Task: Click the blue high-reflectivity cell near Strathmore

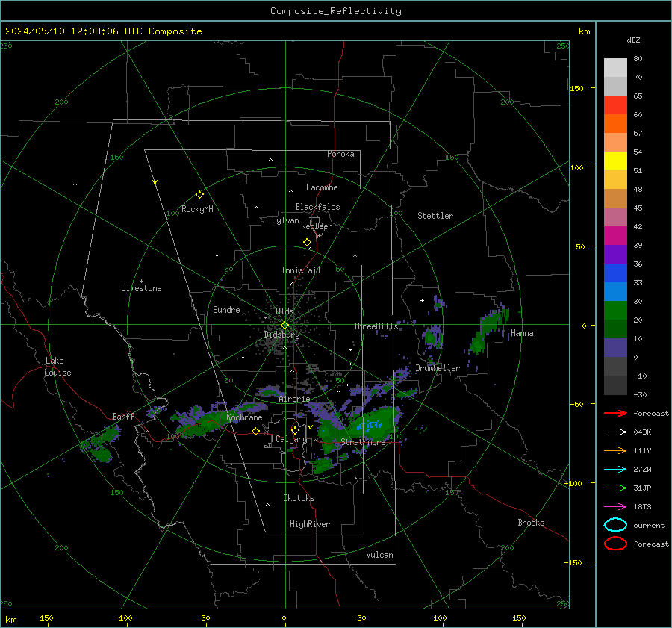Action: click(x=369, y=425)
